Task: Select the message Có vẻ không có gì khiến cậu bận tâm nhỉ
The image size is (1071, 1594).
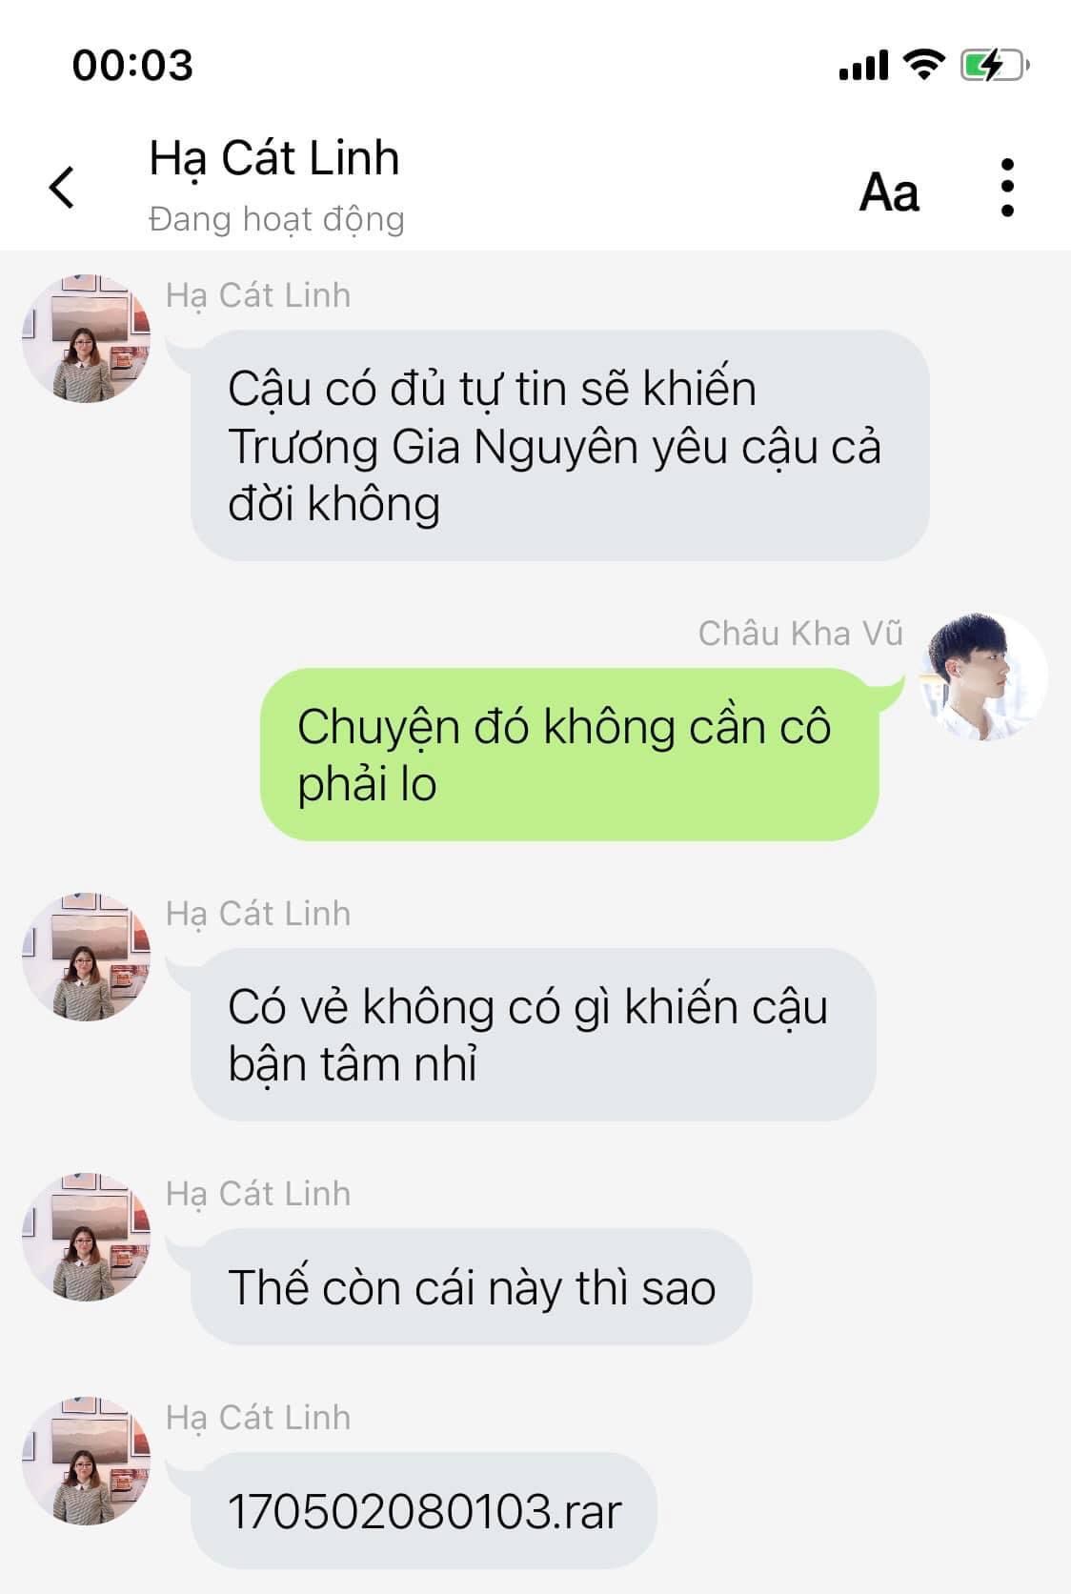Action: [534, 1035]
